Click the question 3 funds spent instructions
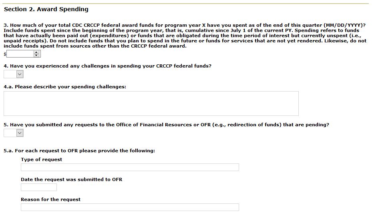372x223 pixels. 185,36
